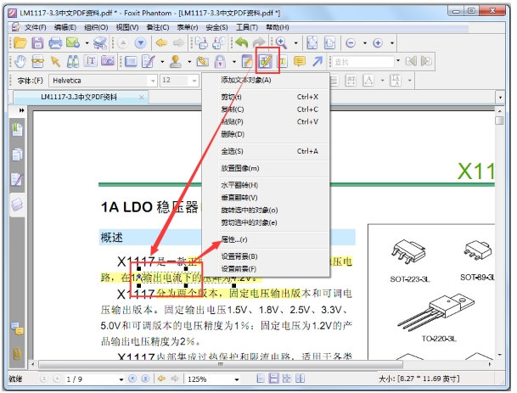This screenshot has width=517, height=393.
Task: Open the 编辑(E) menu
Action: tap(65, 27)
